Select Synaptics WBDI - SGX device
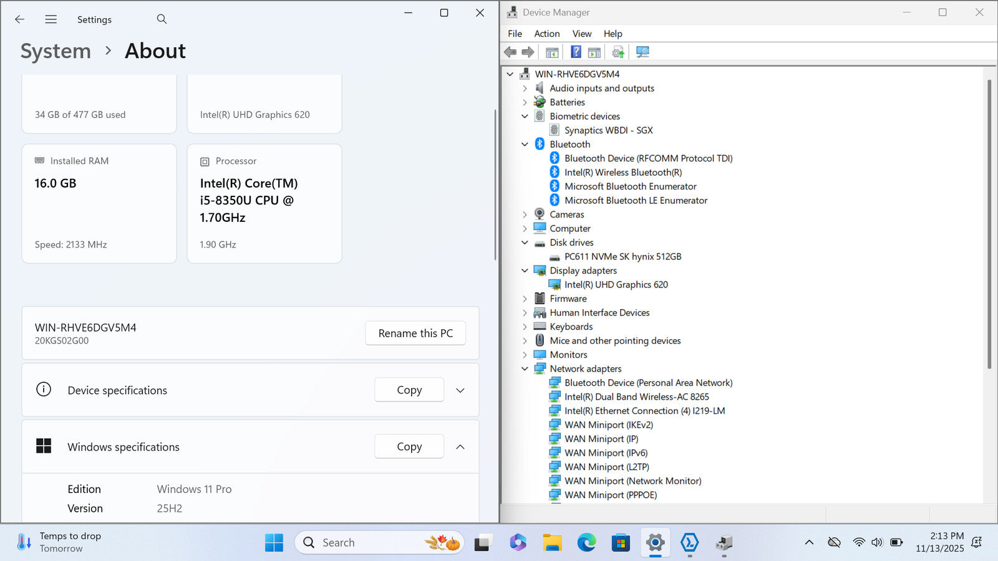Screen dimensions: 998x561 coord(608,130)
